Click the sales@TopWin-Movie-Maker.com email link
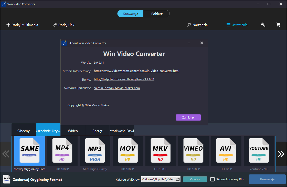Screen dimensions: 287x187 117,88
